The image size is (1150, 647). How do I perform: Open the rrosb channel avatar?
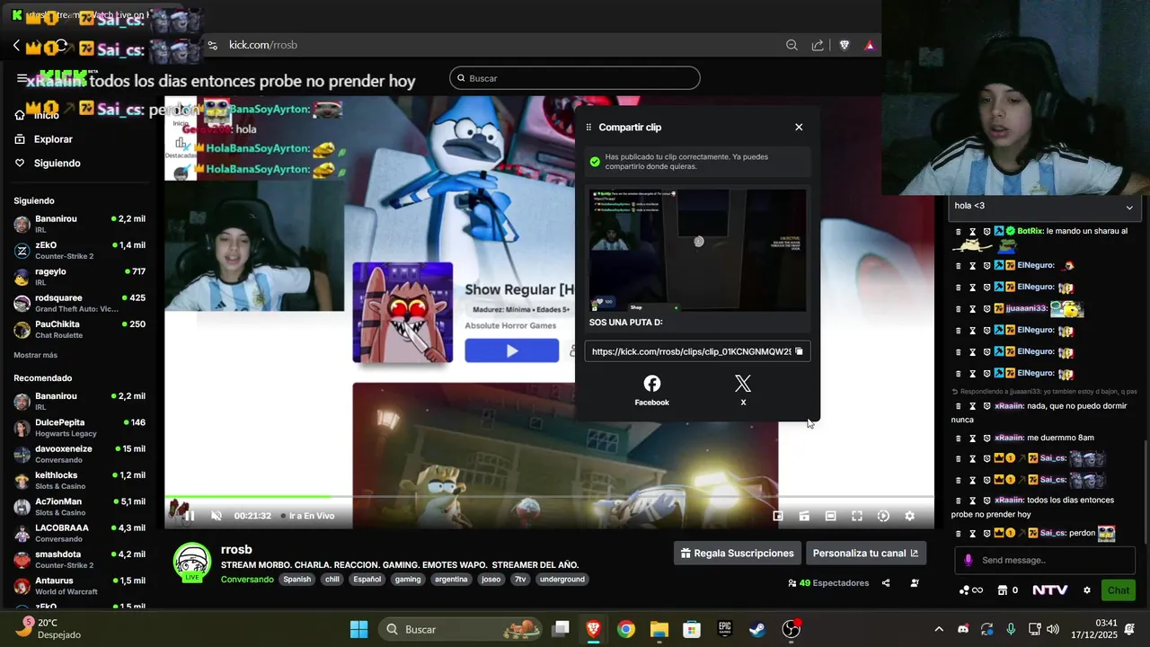pos(192,562)
